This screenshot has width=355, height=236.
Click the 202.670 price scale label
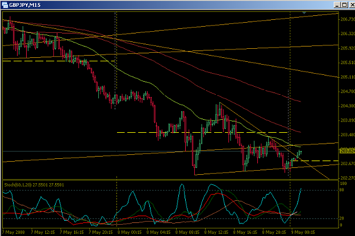pos(348,163)
